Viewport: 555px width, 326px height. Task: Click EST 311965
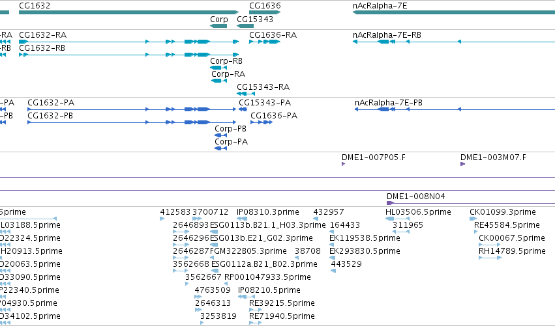pyautogui.click(x=408, y=225)
